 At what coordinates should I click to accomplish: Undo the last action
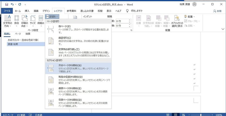(x=12, y=4)
